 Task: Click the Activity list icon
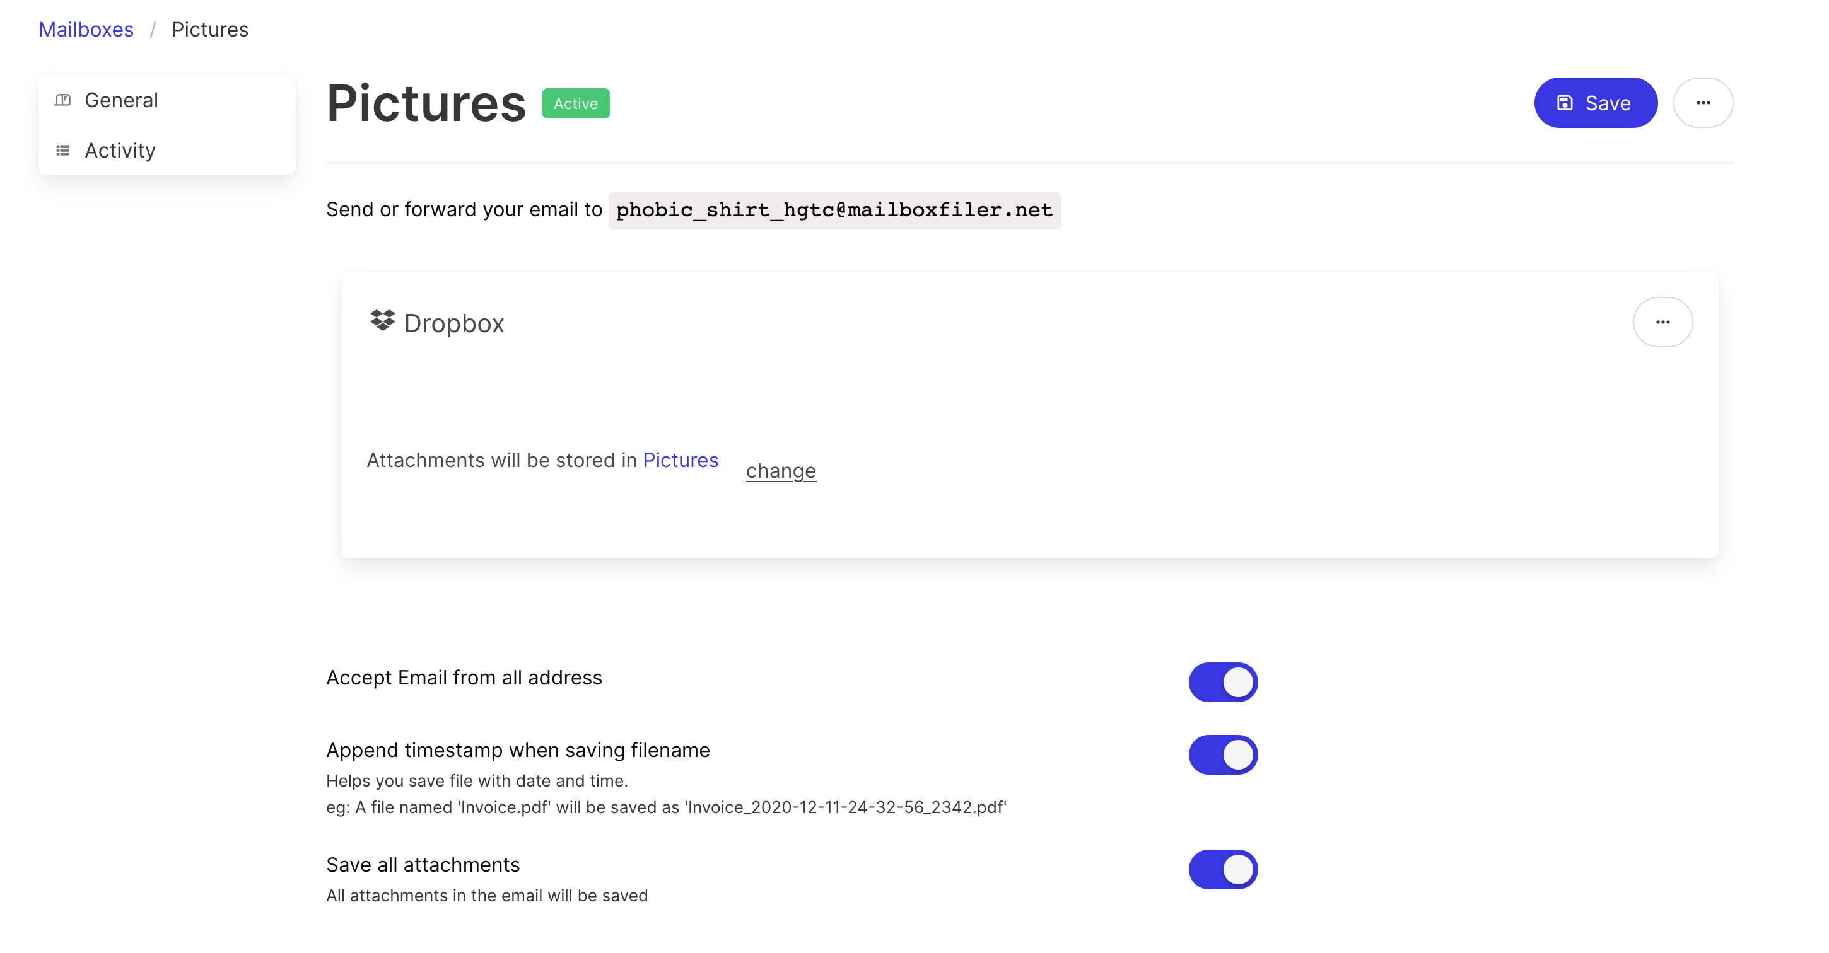pyautogui.click(x=62, y=151)
